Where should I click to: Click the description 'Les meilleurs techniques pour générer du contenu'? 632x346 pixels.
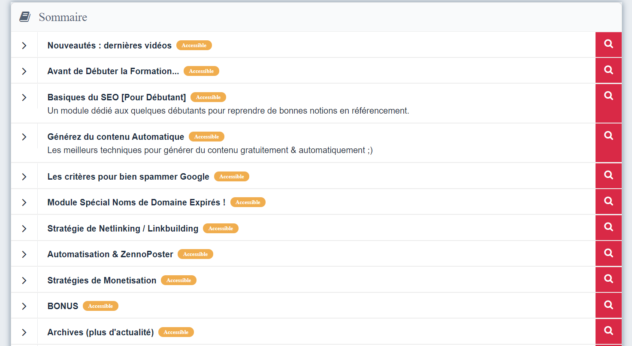(x=210, y=150)
